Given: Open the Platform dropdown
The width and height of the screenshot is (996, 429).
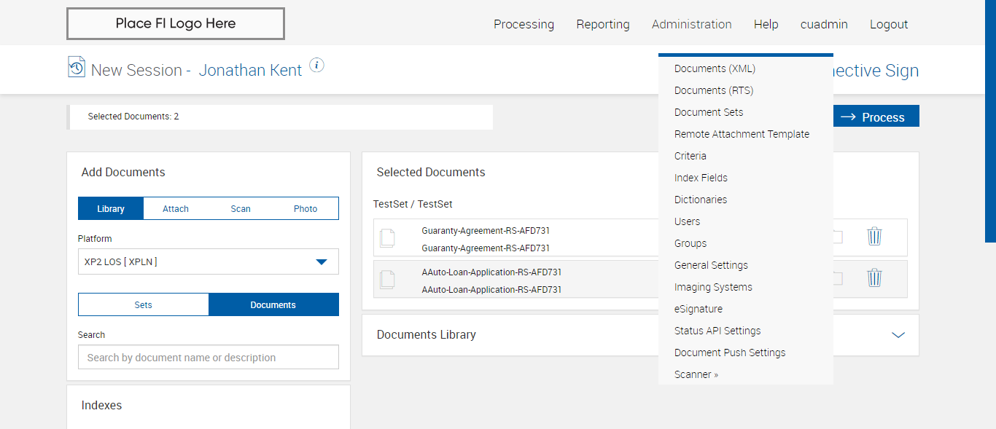Looking at the screenshot, I should coord(208,262).
